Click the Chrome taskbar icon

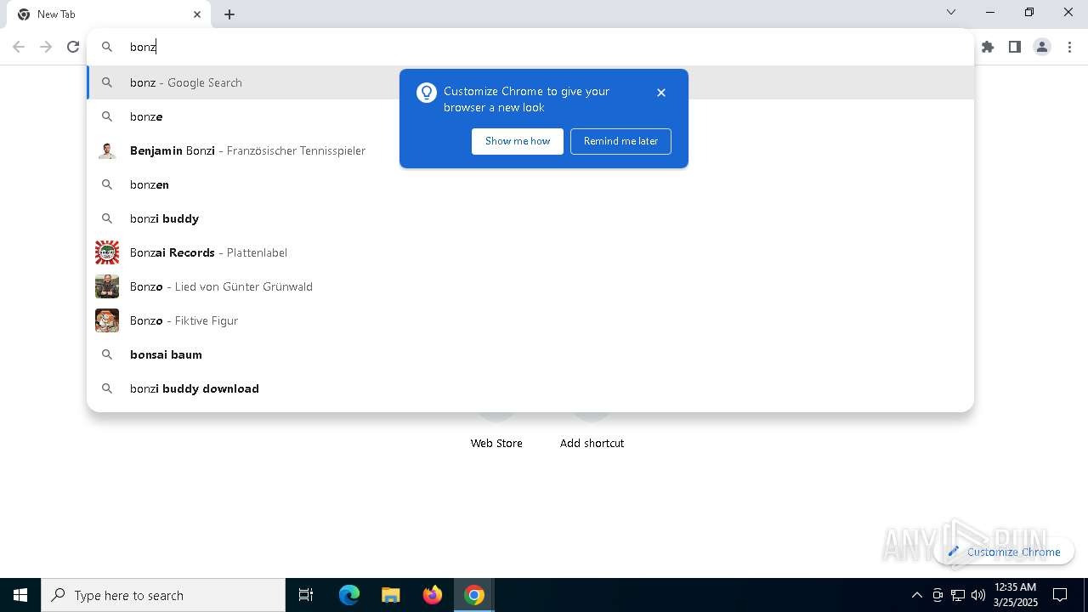click(x=474, y=595)
